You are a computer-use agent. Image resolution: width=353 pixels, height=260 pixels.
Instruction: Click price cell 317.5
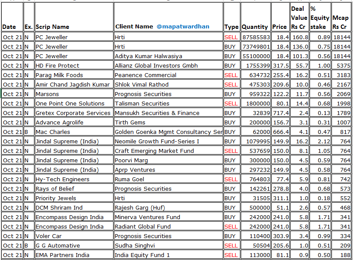click(280, 65)
